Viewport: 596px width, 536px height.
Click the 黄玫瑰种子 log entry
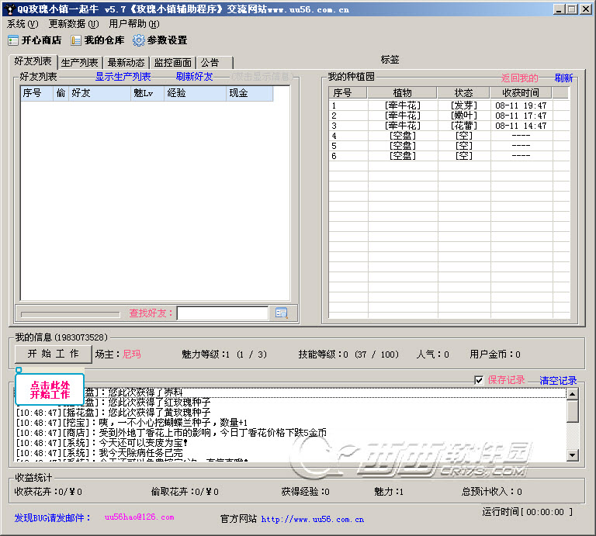(x=113, y=412)
